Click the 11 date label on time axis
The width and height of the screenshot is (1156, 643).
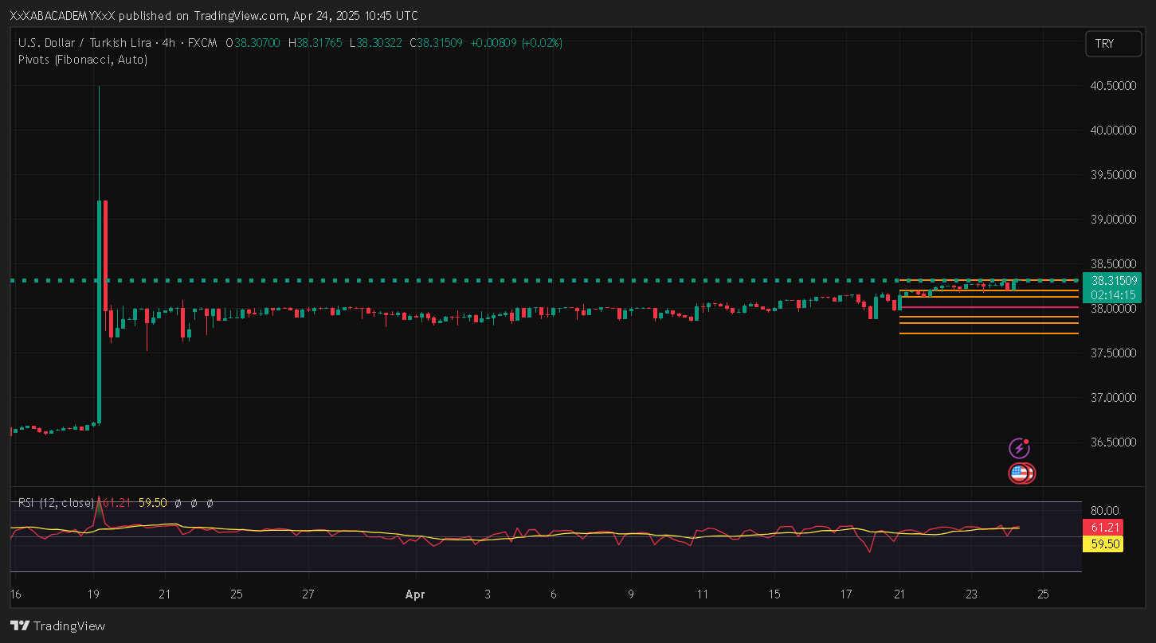pos(702,594)
